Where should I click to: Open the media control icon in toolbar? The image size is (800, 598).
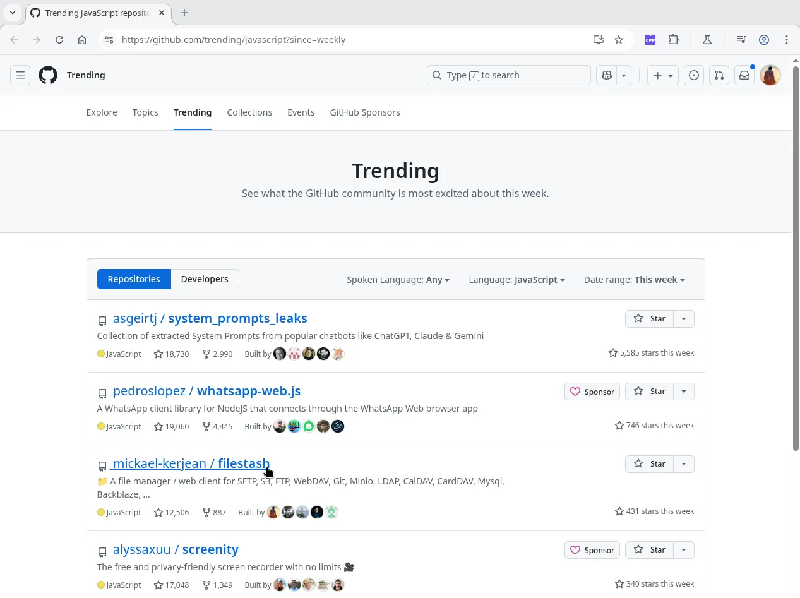click(x=741, y=40)
